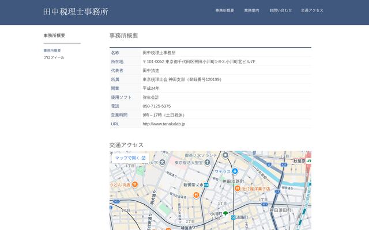Screen dimensions: 369x230
Task: Click the うどん 丸香 restaurant marker on map
Action: pyautogui.click(x=134, y=185)
